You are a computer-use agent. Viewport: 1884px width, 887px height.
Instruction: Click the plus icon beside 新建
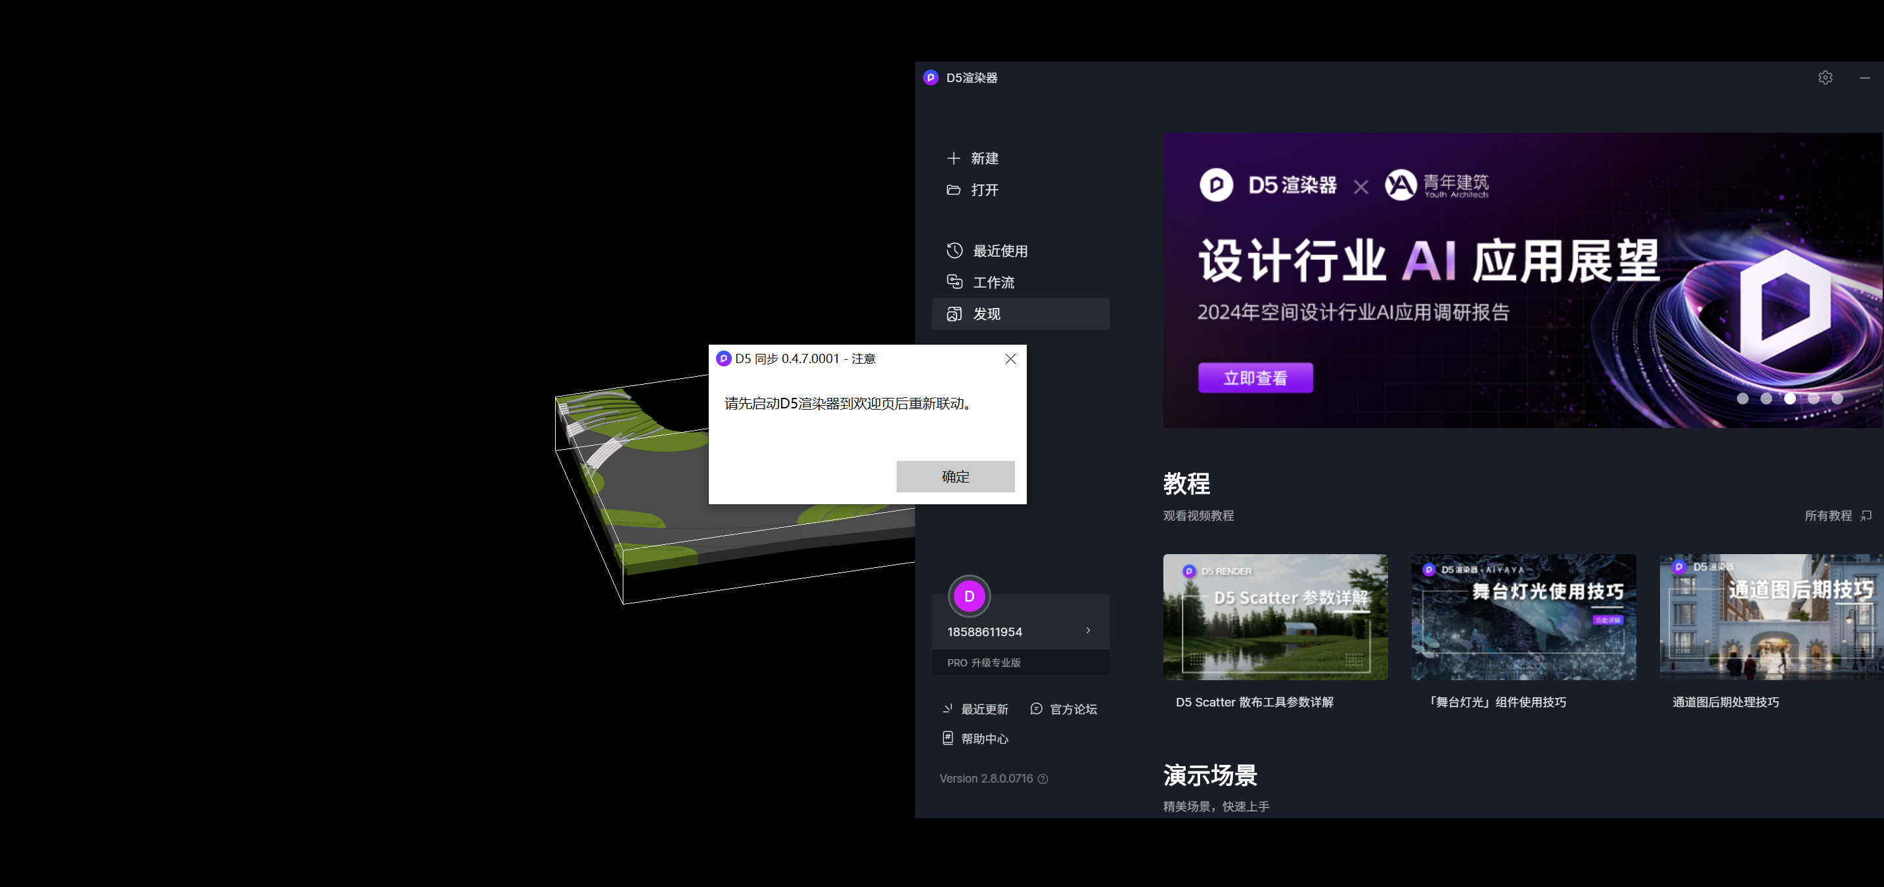(953, 158)
